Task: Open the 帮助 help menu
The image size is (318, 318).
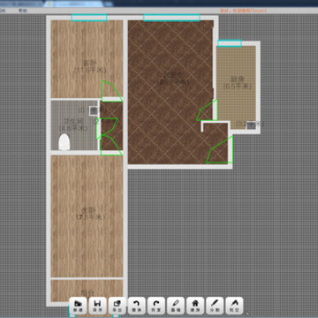Action: pyautogui.click(x=23, y=11)
